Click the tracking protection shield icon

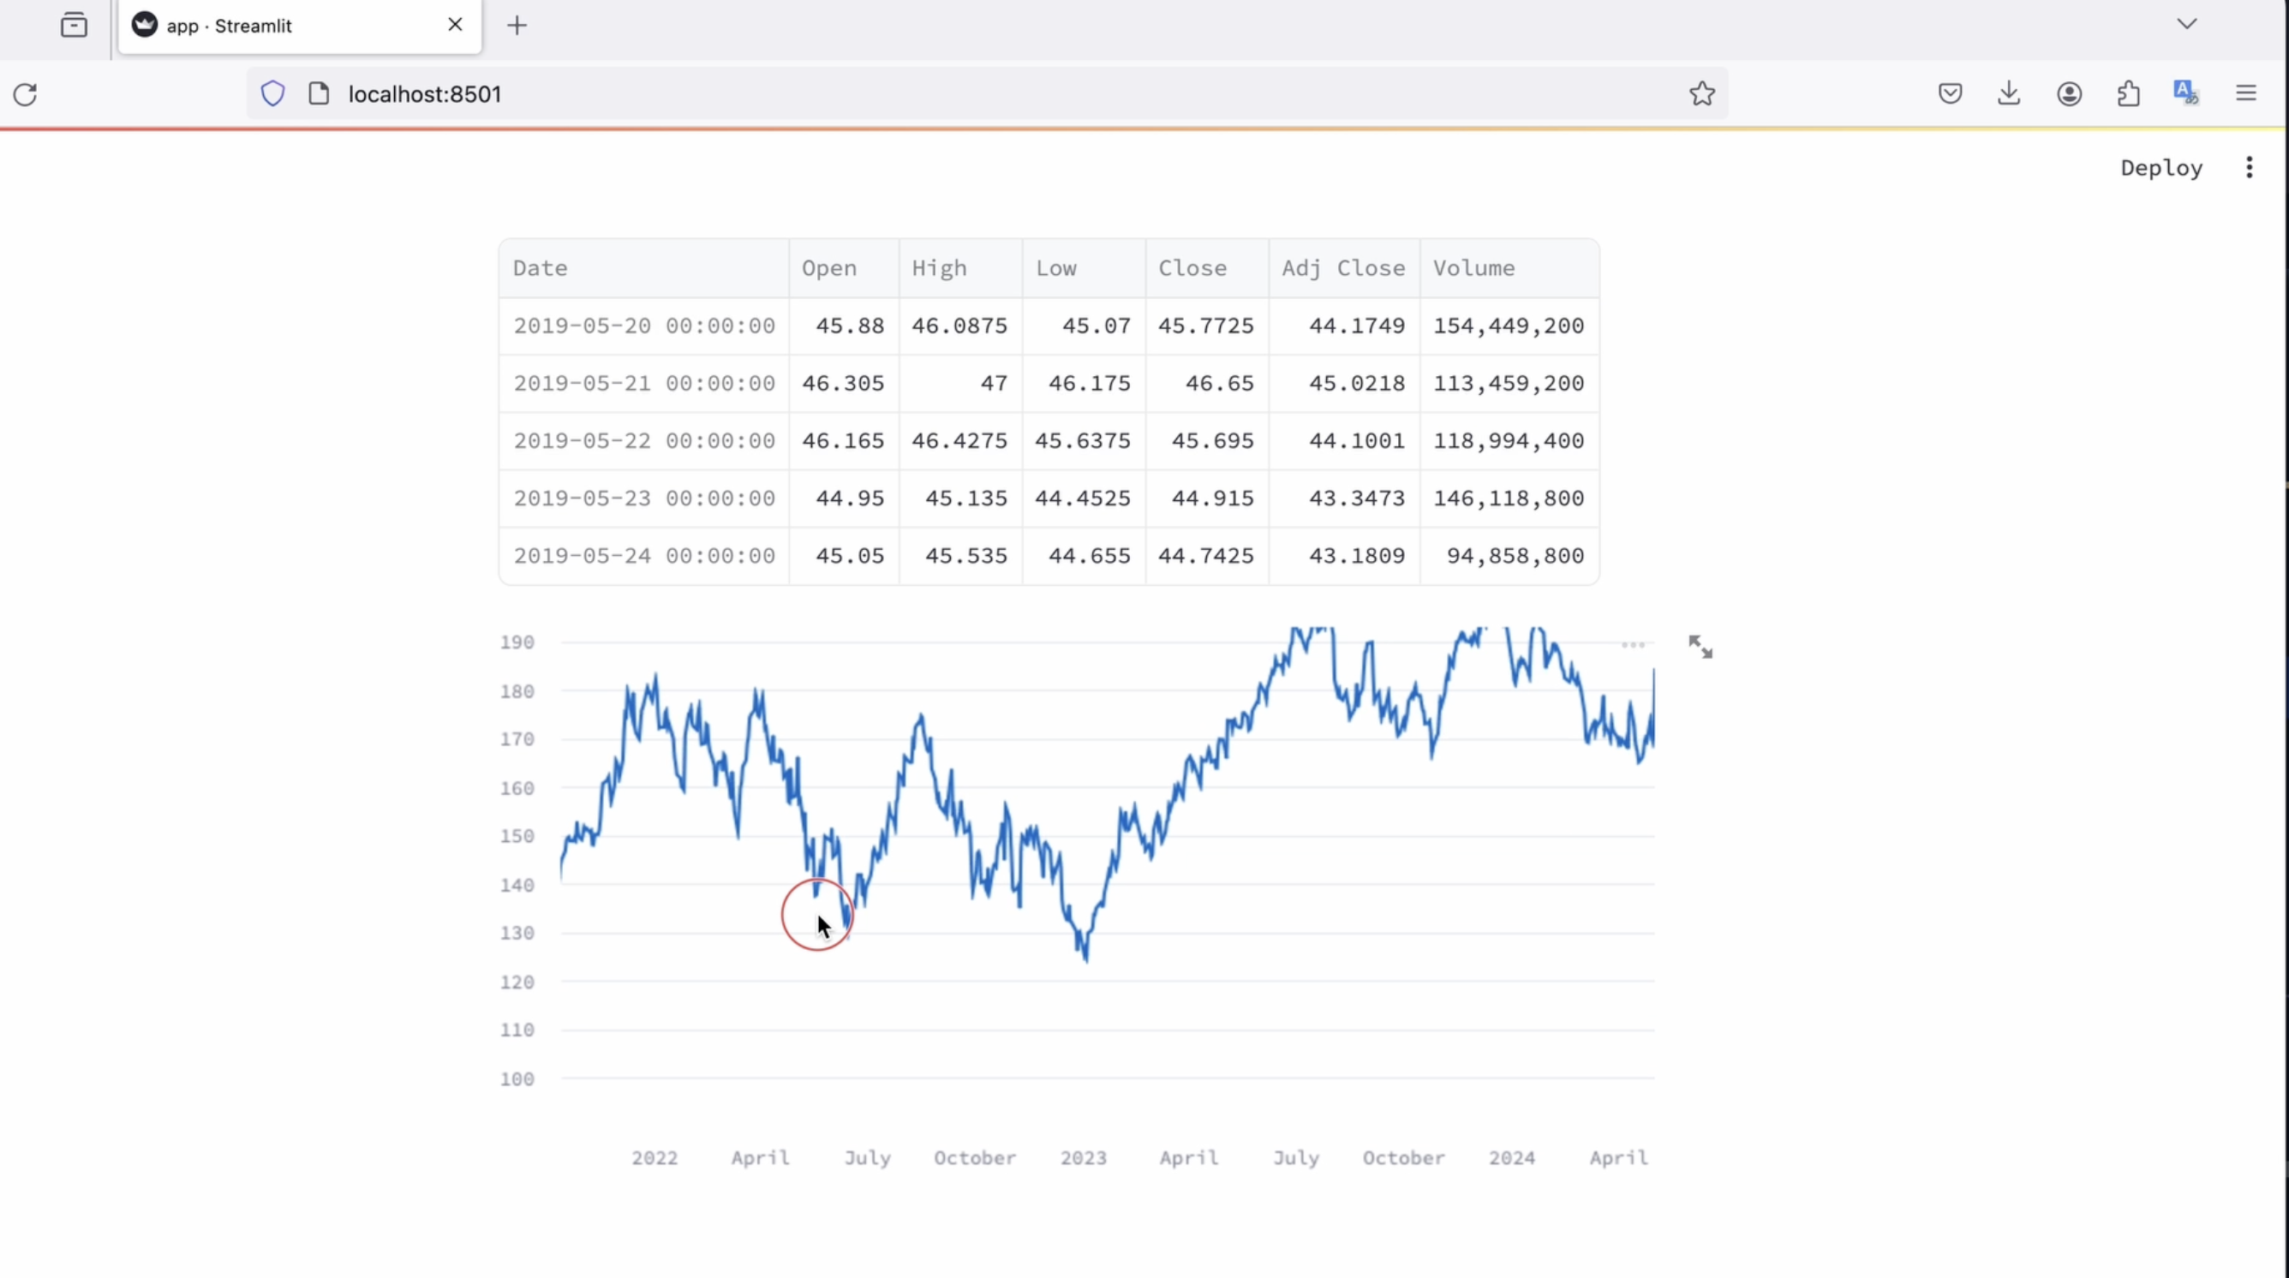coord(272,93)
